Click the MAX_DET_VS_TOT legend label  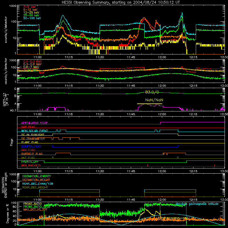pos(35,209)
